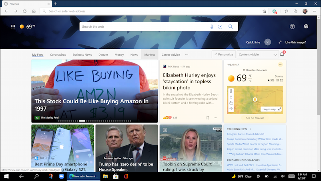Open the Coronavirus tab
The image size is (321, 181).
tap(58, 55)
